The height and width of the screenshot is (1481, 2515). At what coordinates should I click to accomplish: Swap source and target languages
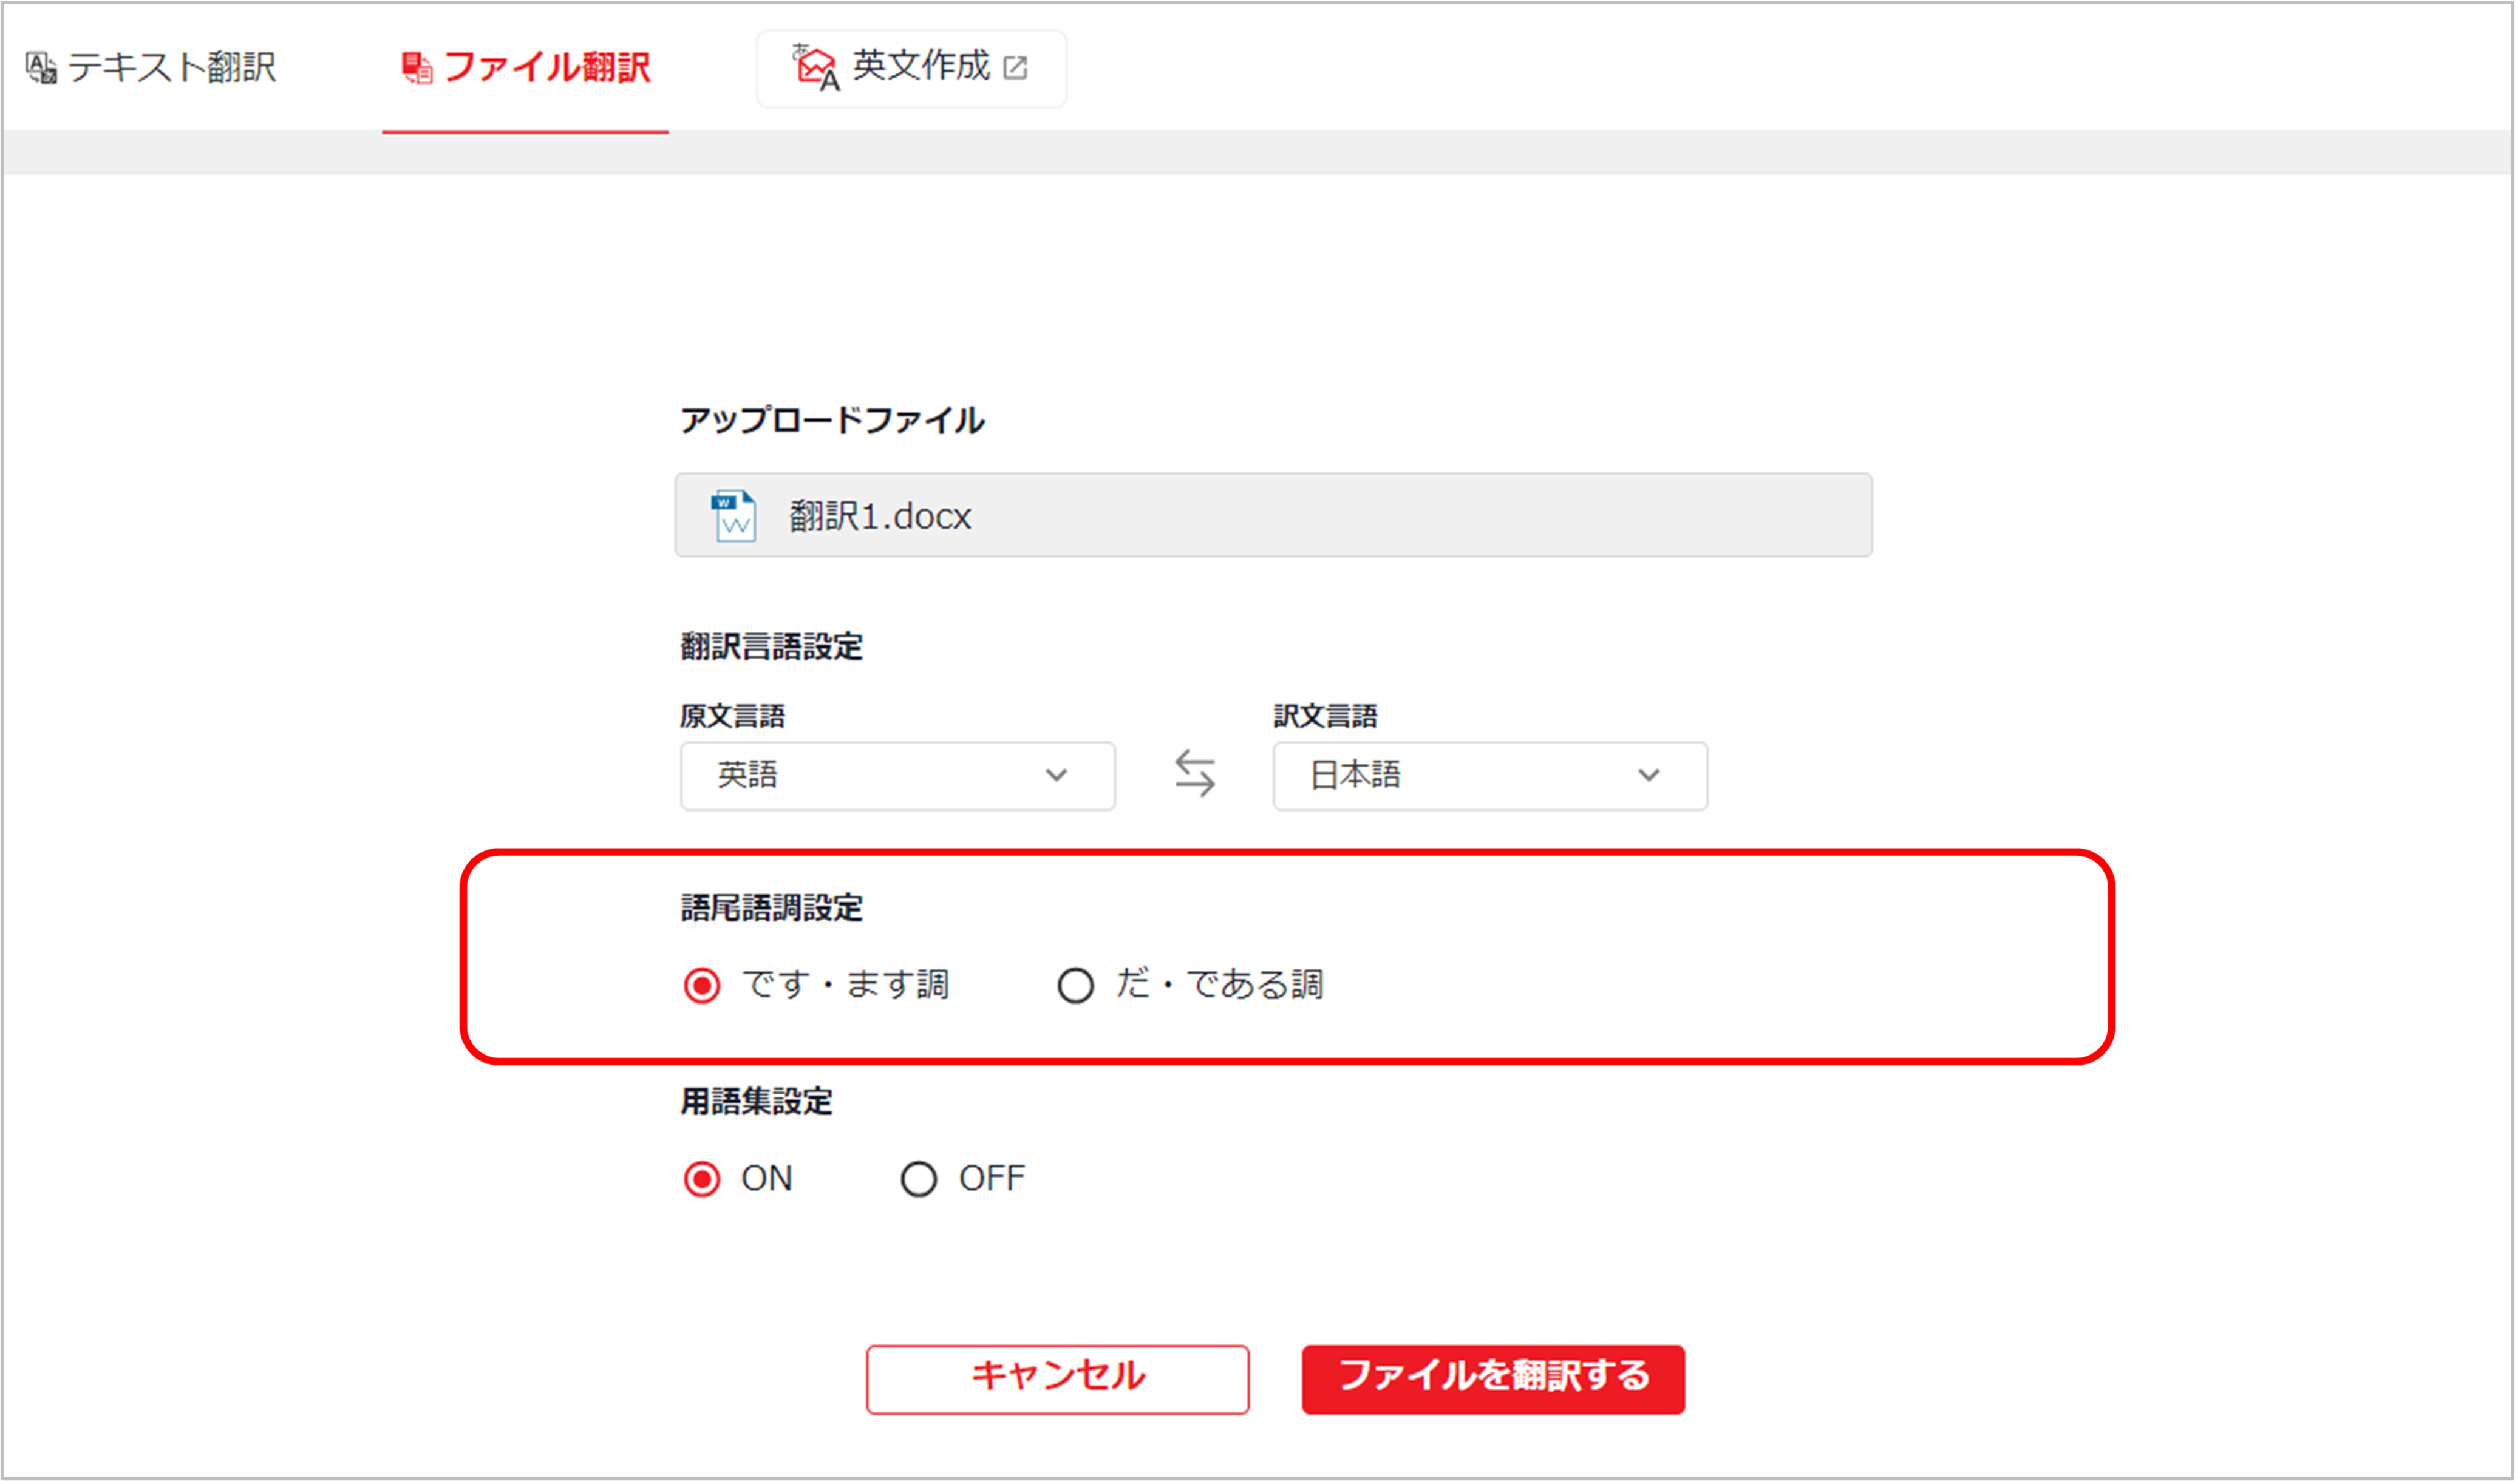tap(1194, 774)
